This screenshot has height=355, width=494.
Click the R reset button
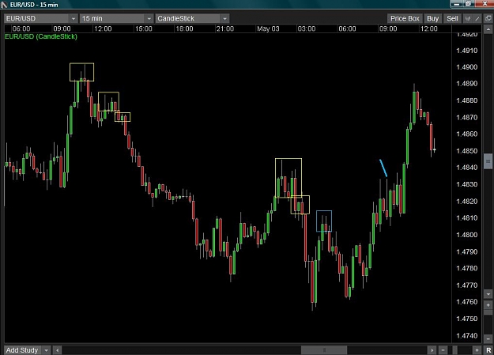[x=488, y=350]
